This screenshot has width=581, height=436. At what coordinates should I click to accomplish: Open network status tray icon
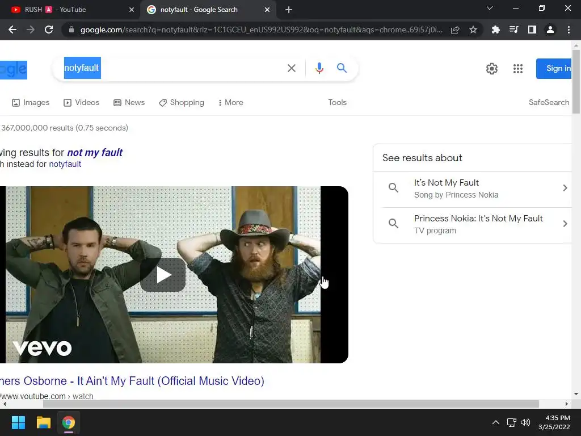click(x=512, y=422)
